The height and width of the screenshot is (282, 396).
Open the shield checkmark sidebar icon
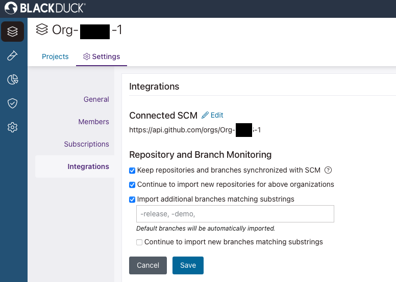click(13, 103)
